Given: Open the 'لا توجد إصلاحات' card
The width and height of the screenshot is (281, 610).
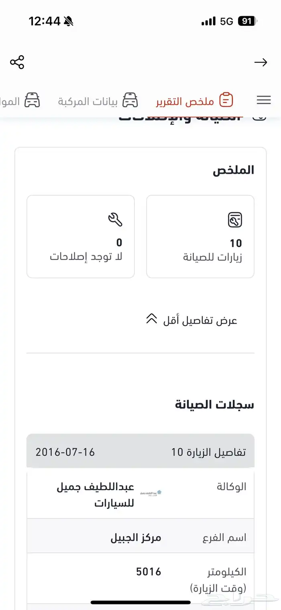Looking at the screenshot, I should (81, 236).
